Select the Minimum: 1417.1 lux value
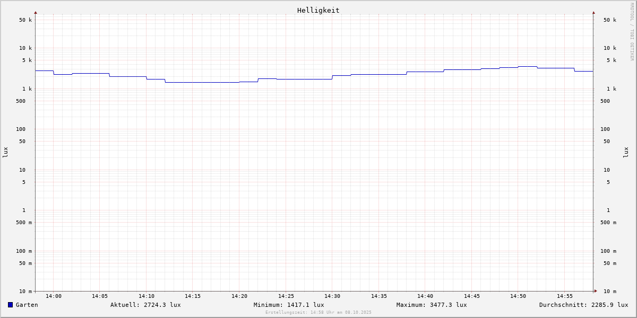The width and height of the screenshot is (637, 318). click(x=289, y=305)
